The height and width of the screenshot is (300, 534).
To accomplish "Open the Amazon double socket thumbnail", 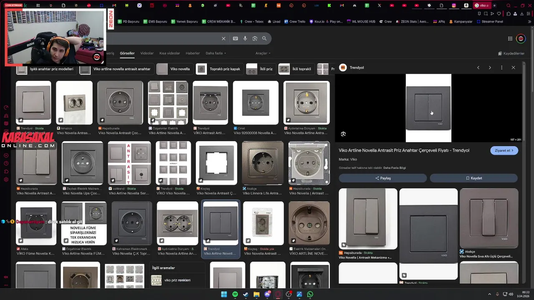I will (x=74, y=103).
